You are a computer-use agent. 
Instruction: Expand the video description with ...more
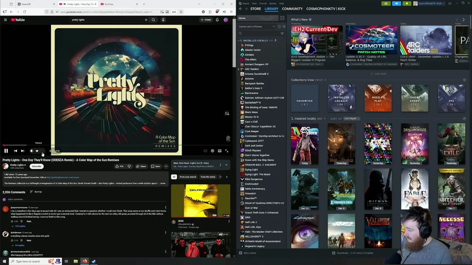(x=162, y=183)
